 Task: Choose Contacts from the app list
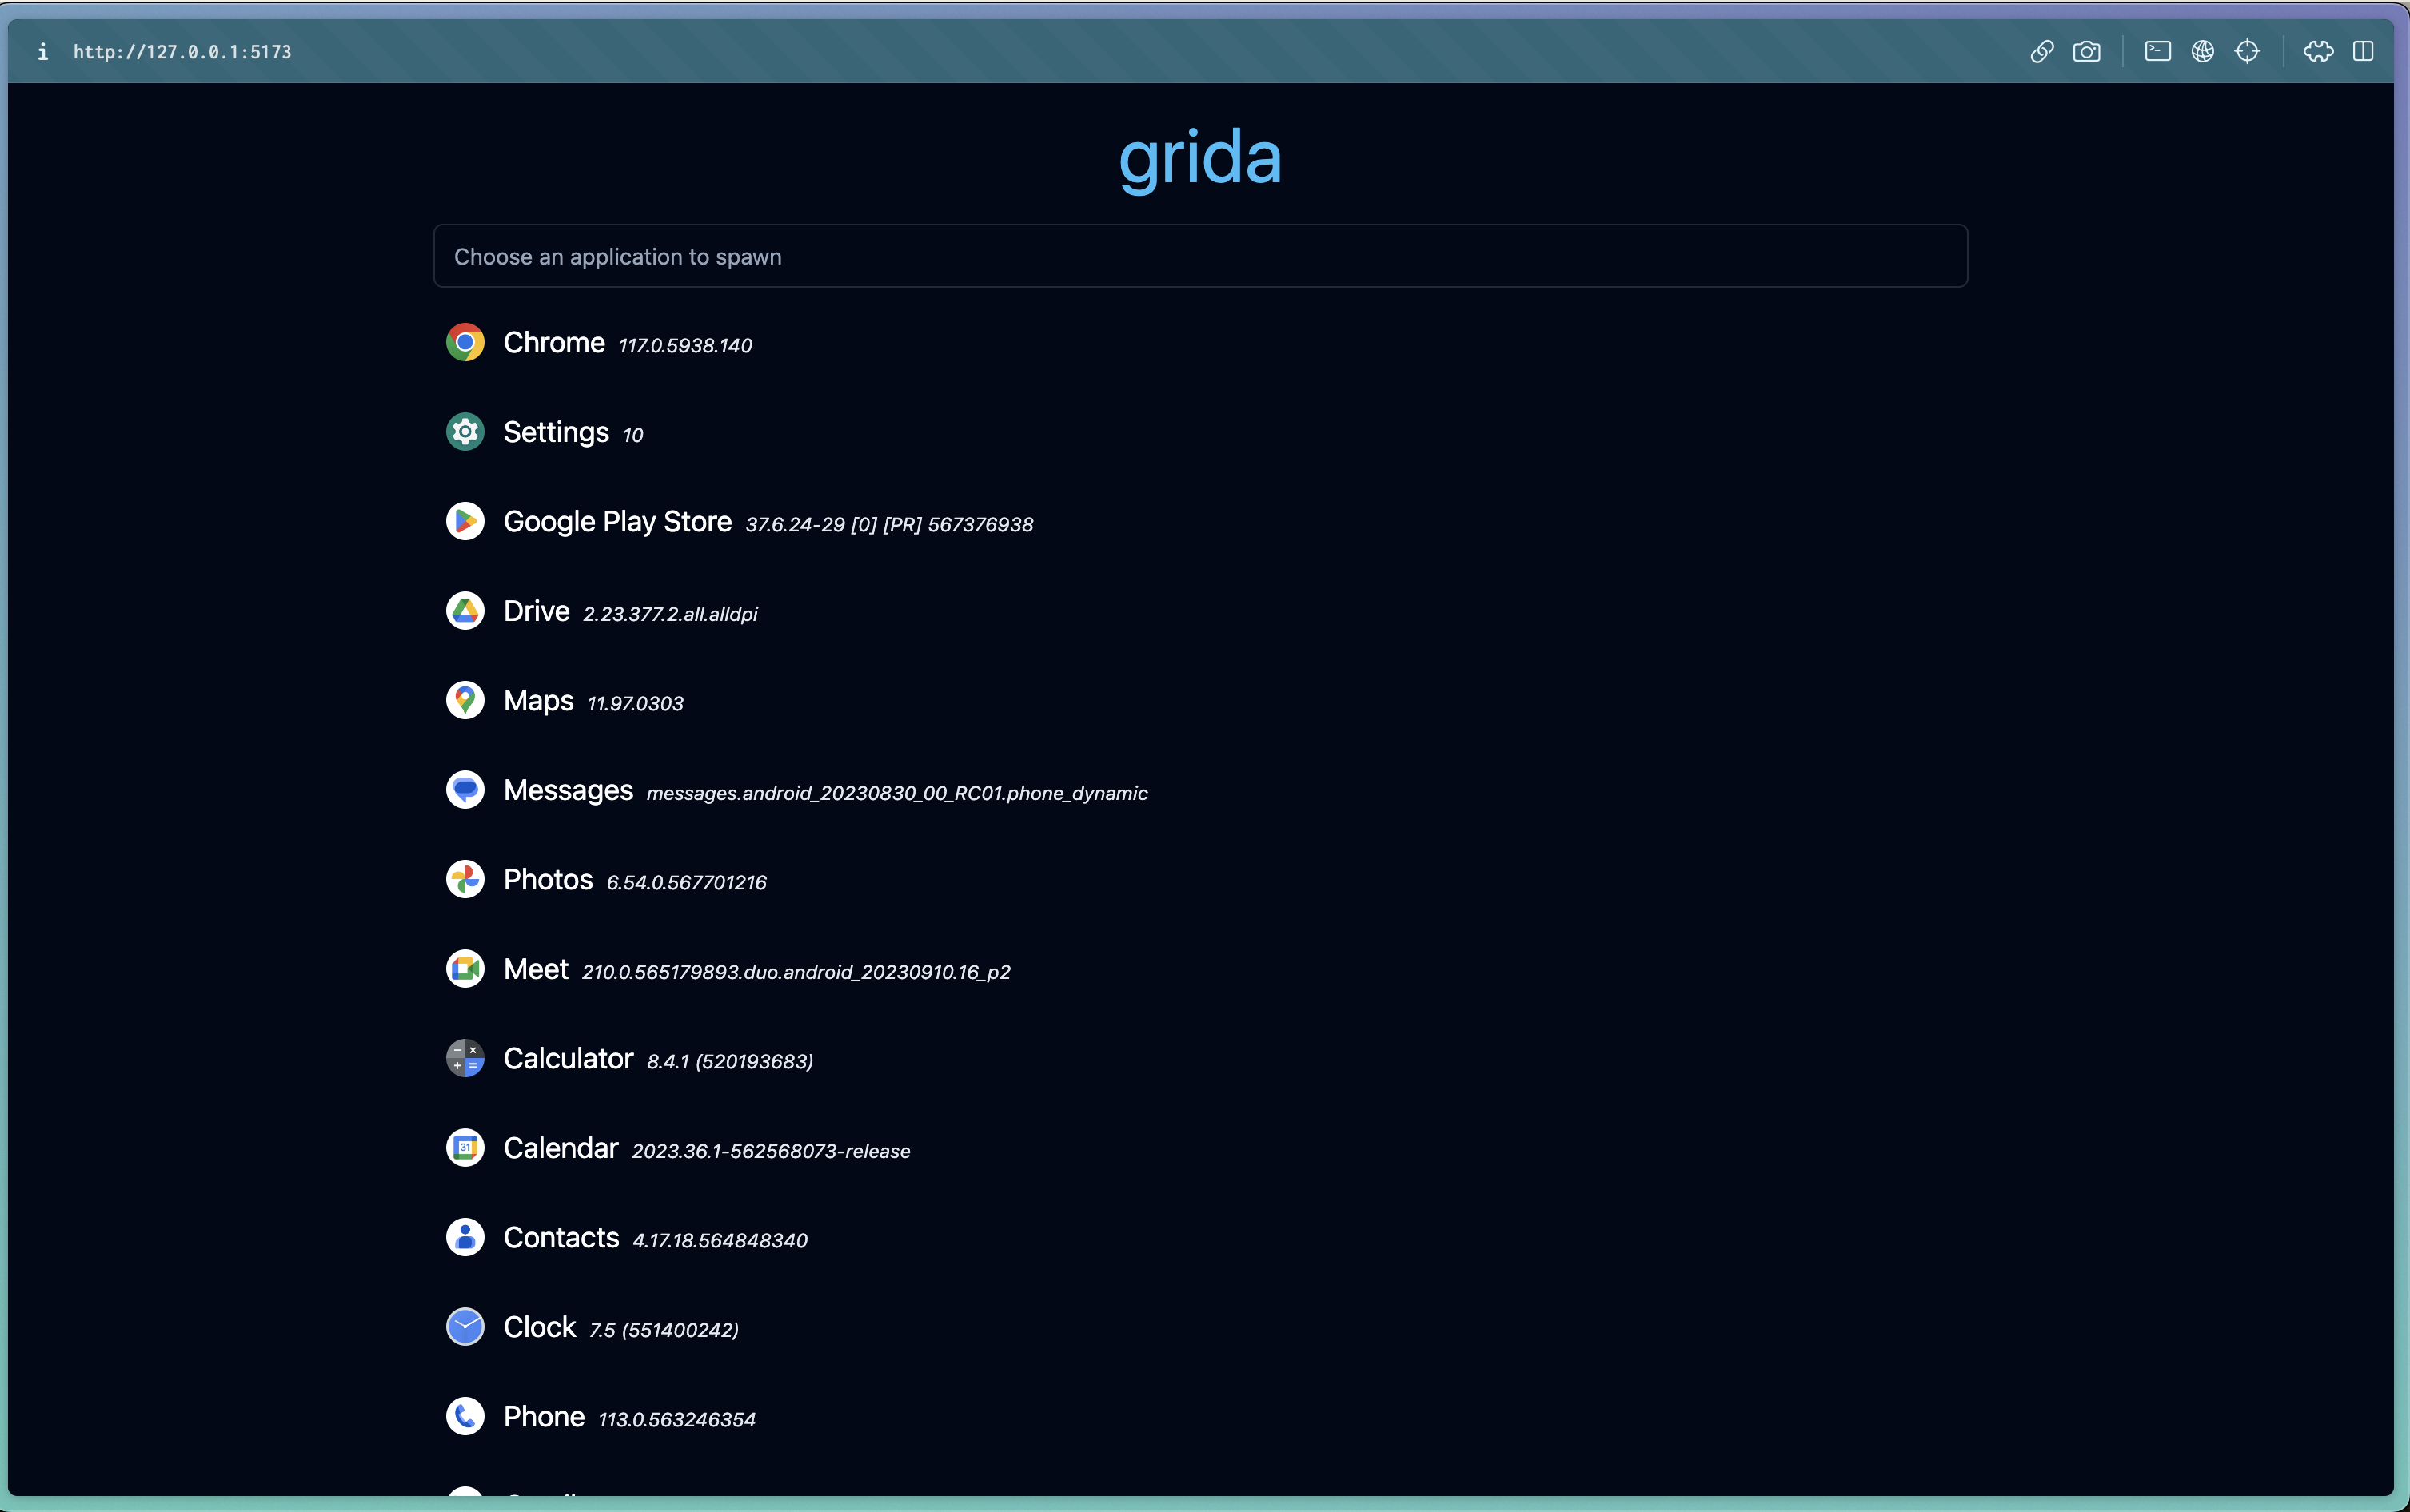pyautogui.click(x=561, y=1238)
